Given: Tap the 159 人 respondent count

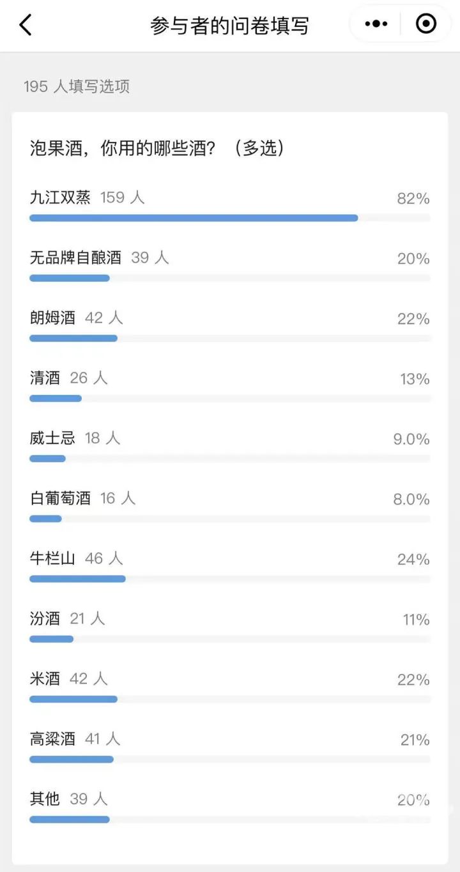Looking at the screenshot, I should (122, 197).
